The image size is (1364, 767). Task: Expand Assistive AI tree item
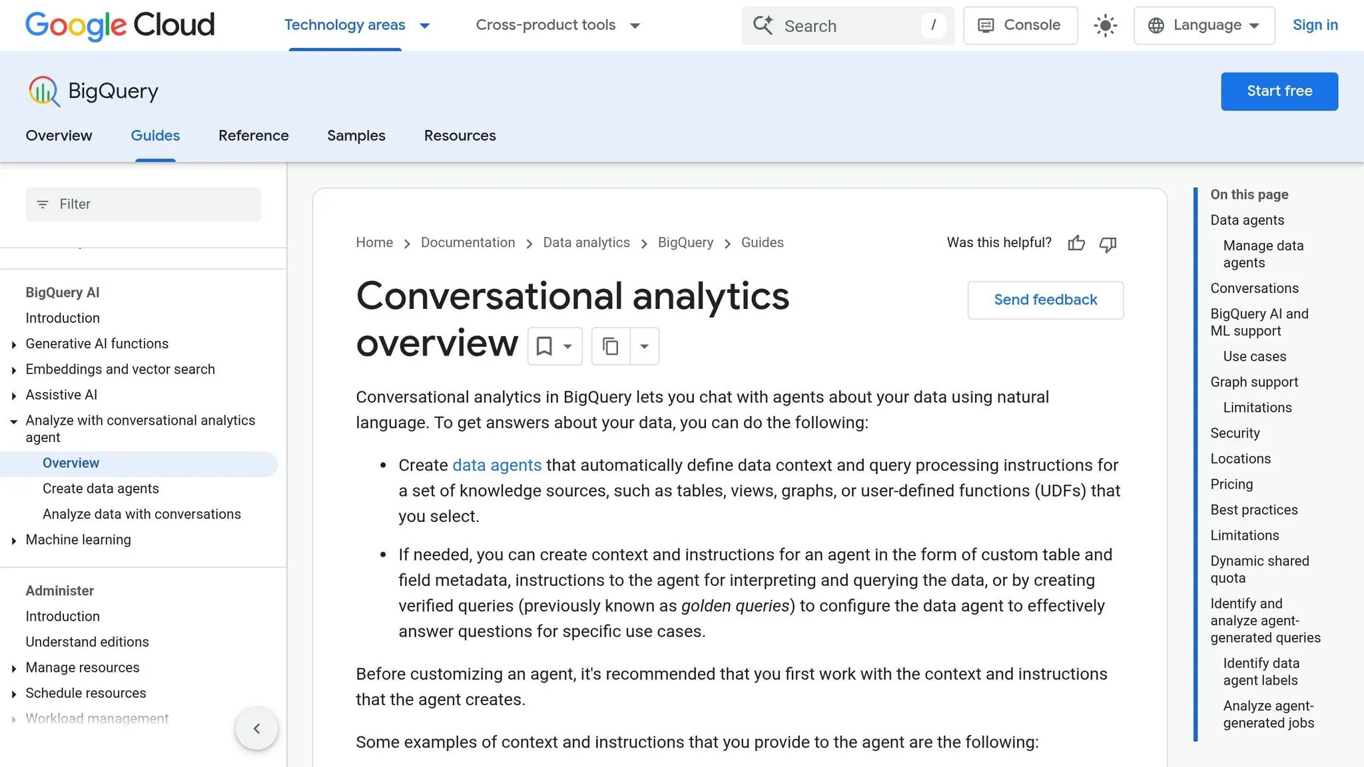(14, 395)
